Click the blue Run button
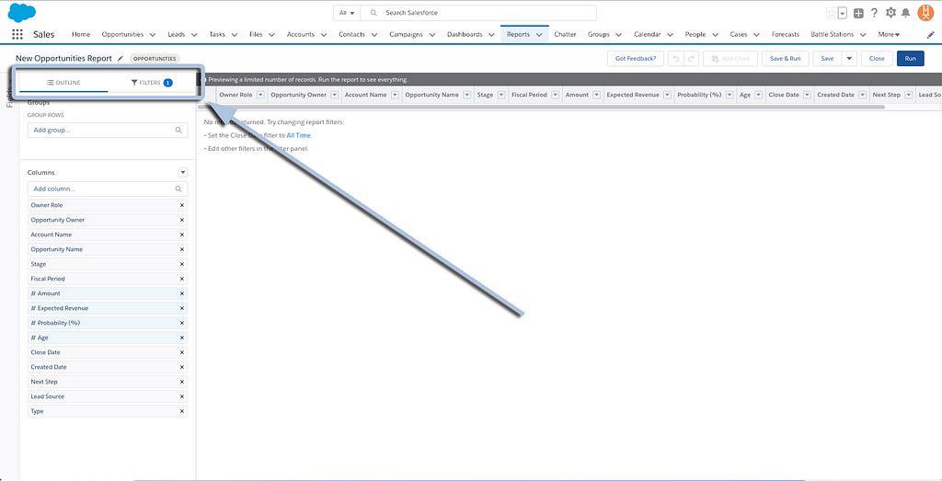Screen dimensions: 942x481 click(910, 58)
